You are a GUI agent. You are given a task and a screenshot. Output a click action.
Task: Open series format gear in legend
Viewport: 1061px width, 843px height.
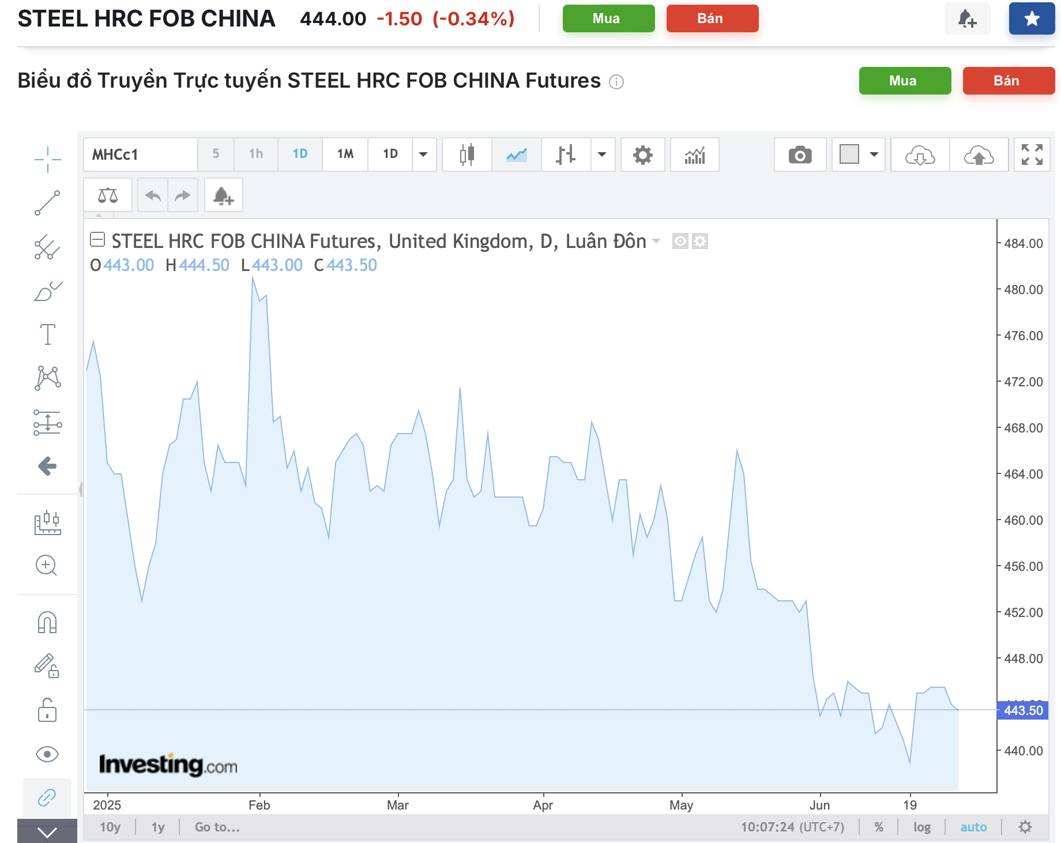tap(700, 241)
